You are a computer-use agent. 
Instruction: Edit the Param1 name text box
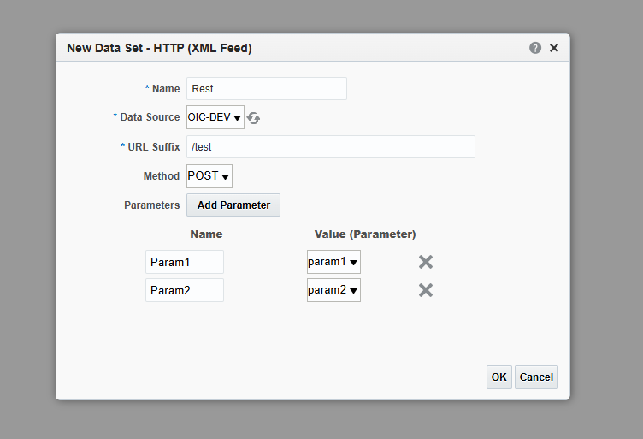click(x=185, y=262)
